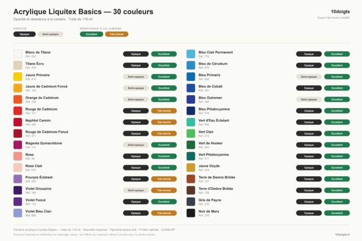Screen dimensions: 362x241
Task: Click the Terre d'Ombre Brûlée swatch
Action: pyautogui.click(x=191, y=190)
